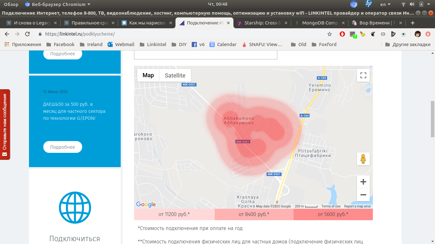Go back using the browser back arrow

[7, 34]
